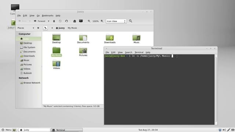Switch to Terminal taskbar button
Screen dimensions: 235x132
pyautogui.click(x=67, y=130)
